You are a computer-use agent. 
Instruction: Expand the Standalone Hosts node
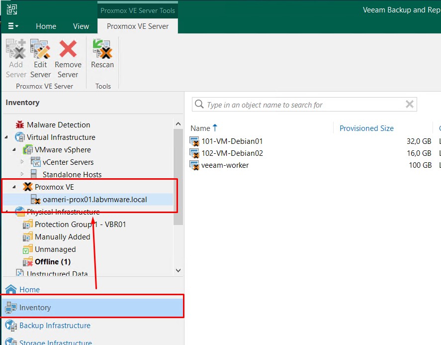coord(22,175)
